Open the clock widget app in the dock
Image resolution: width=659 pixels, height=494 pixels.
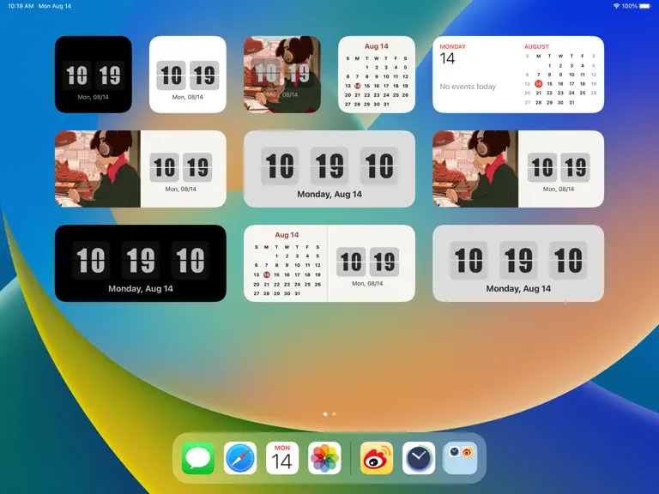click(419, 458)
